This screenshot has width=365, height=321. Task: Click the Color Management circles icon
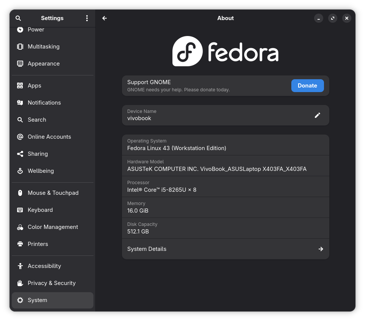pyautogui.click(x=20, y=227)
